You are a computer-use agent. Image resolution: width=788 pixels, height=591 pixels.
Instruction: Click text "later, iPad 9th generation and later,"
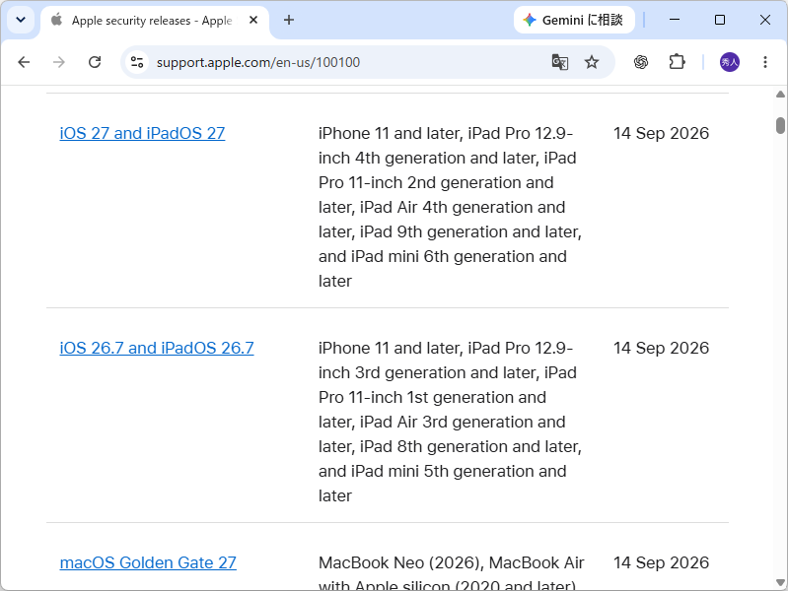[450, 231]
